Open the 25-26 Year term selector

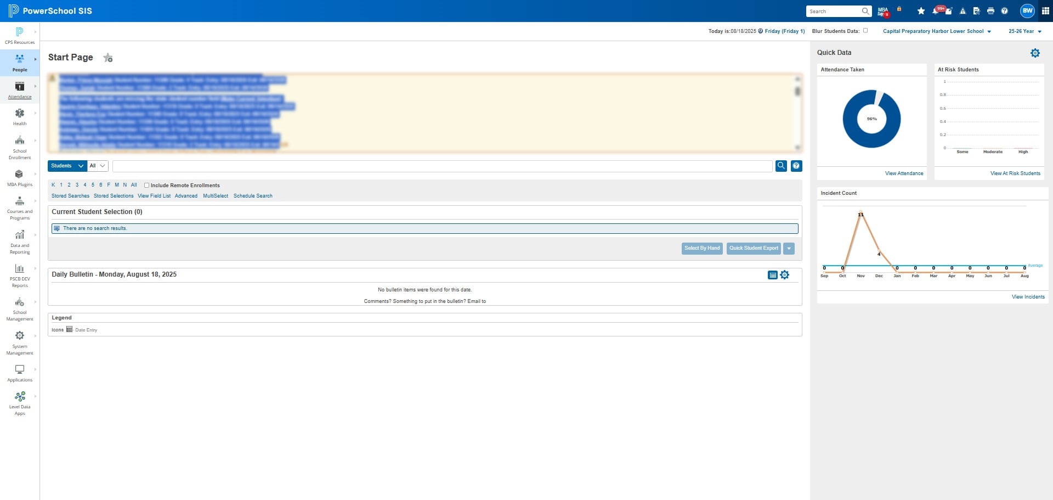[x=1024, y=31]
